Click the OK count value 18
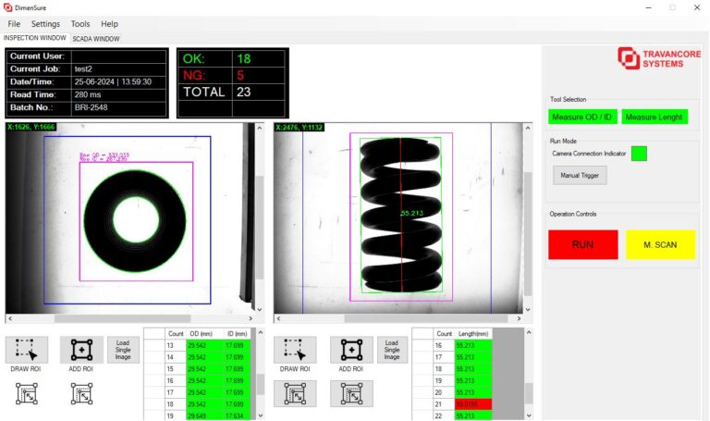Viewport: 710px width, 421px height. 244,58
